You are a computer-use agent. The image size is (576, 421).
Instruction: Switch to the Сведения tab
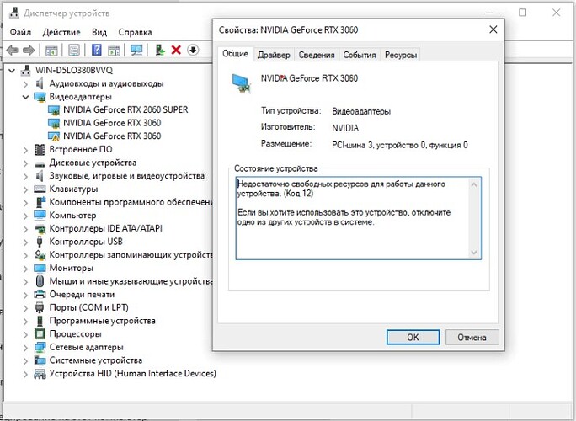317,55
